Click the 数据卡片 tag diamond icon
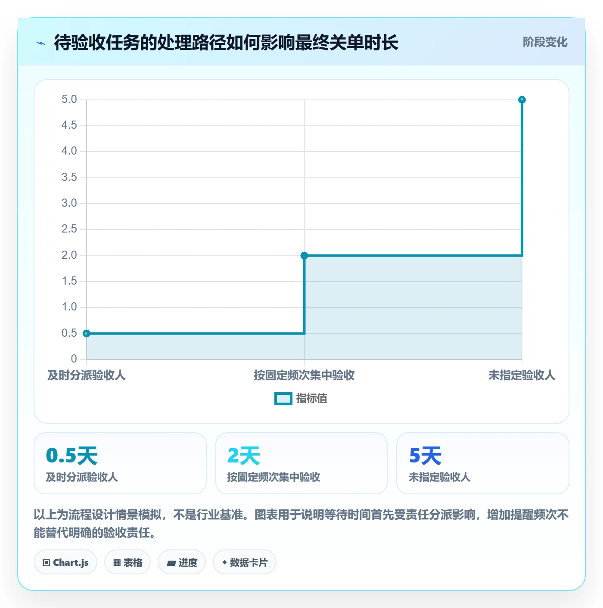 [224, 562]
